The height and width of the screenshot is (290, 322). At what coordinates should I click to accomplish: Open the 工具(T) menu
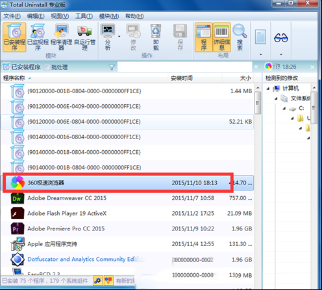84,16
